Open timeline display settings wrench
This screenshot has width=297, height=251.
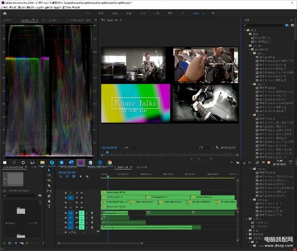click(x=87, y=177)
